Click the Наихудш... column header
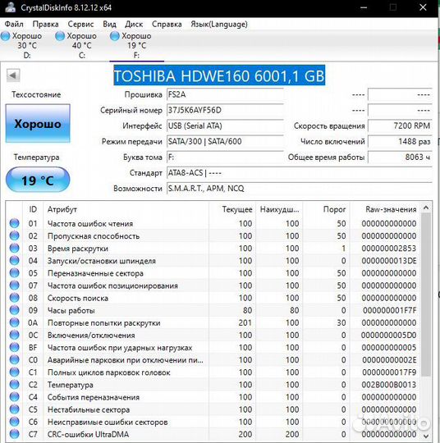The width and height of the screenshot is (440, 443). pos(279,209)
